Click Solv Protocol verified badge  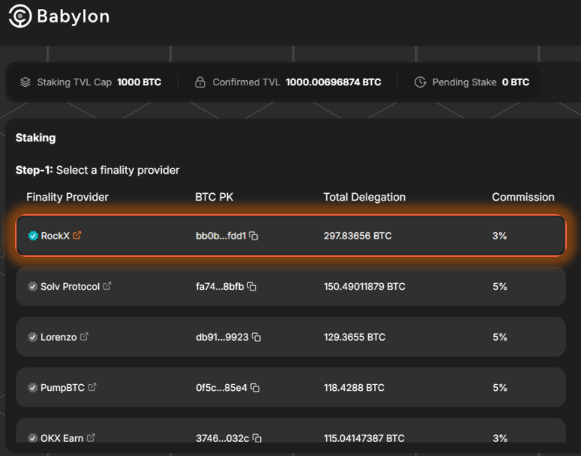32,287
